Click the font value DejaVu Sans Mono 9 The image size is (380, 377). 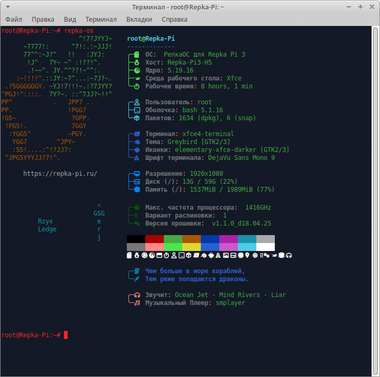[x=242, y=158]
